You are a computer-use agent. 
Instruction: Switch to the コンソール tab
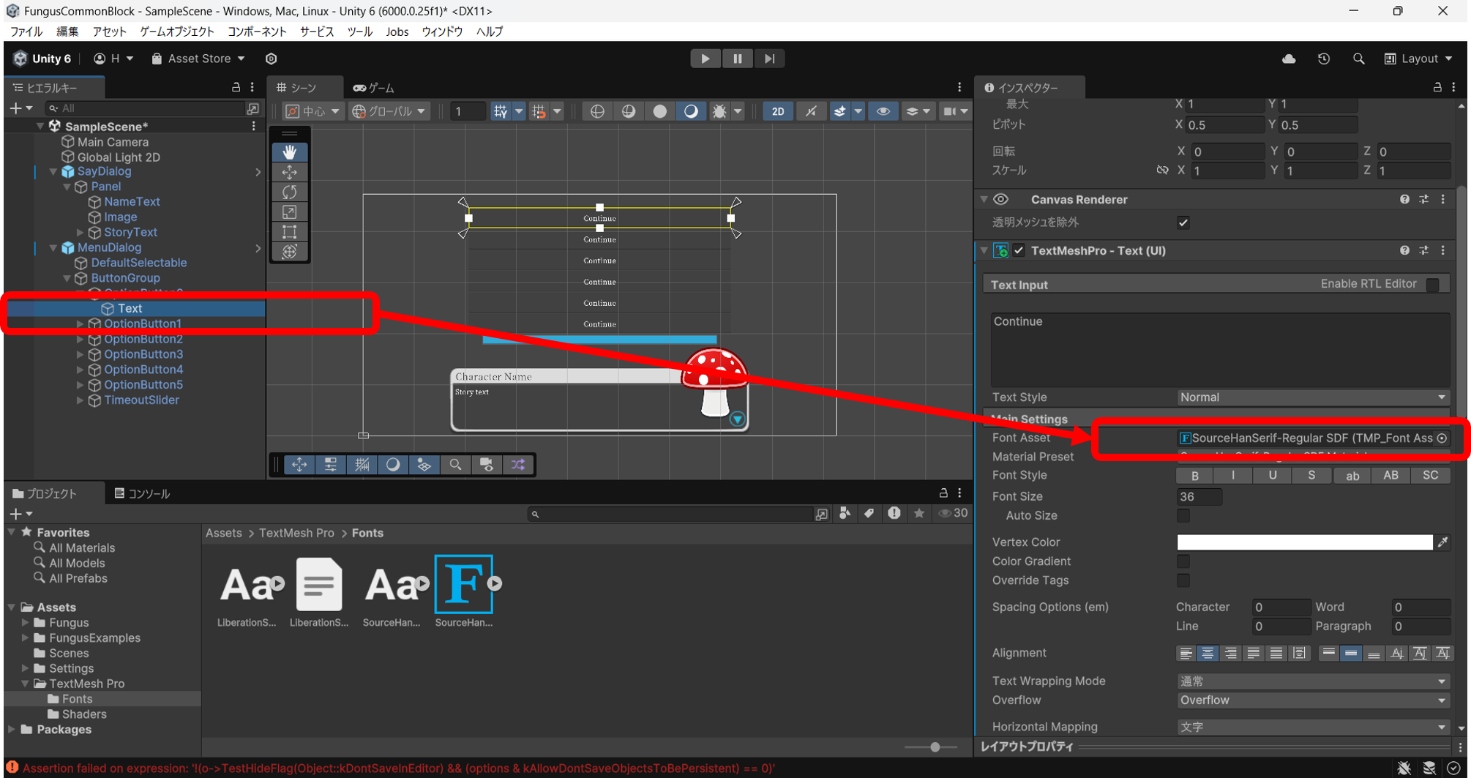(x=142, y=493)
